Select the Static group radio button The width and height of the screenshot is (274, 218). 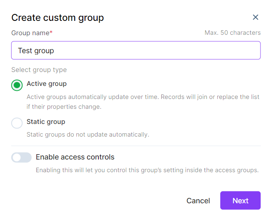click(x=17, y=123)
